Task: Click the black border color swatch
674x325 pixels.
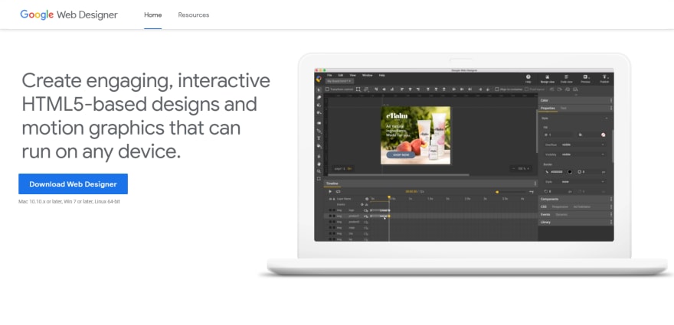Action: coord(570,172)
